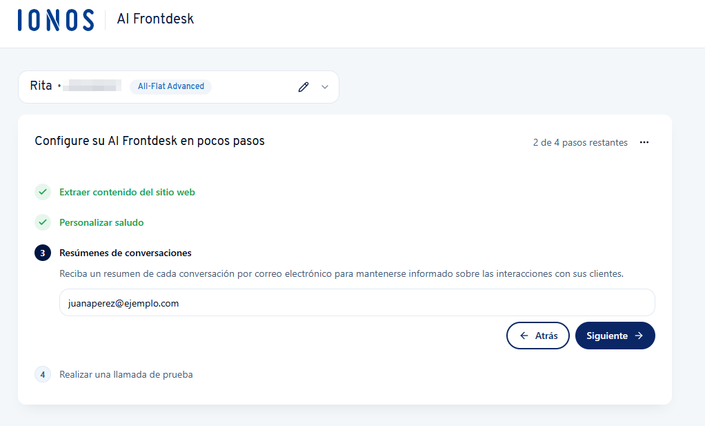Select step 3 number circle
Viewport: 705px width, 426px height.
pyautogui.click(x=43, y=253)
